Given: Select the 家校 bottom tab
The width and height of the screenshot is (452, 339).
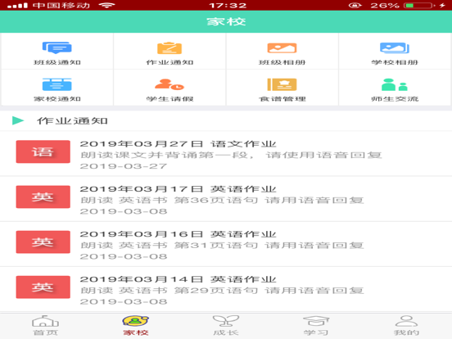Looking at the screenshot, I should [x=135, y=326].
